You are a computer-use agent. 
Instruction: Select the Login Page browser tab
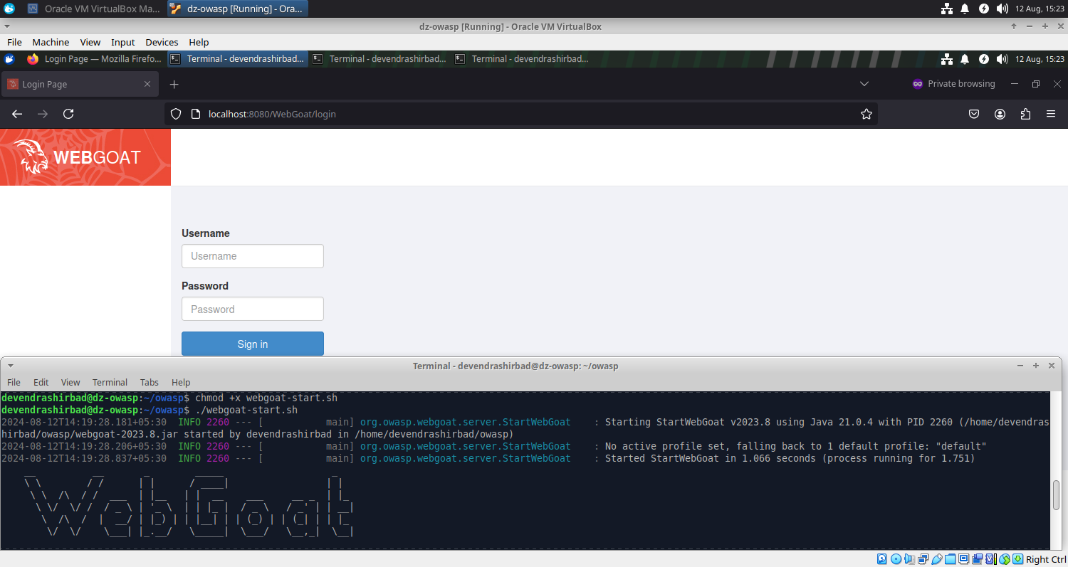tap(79, 85)
